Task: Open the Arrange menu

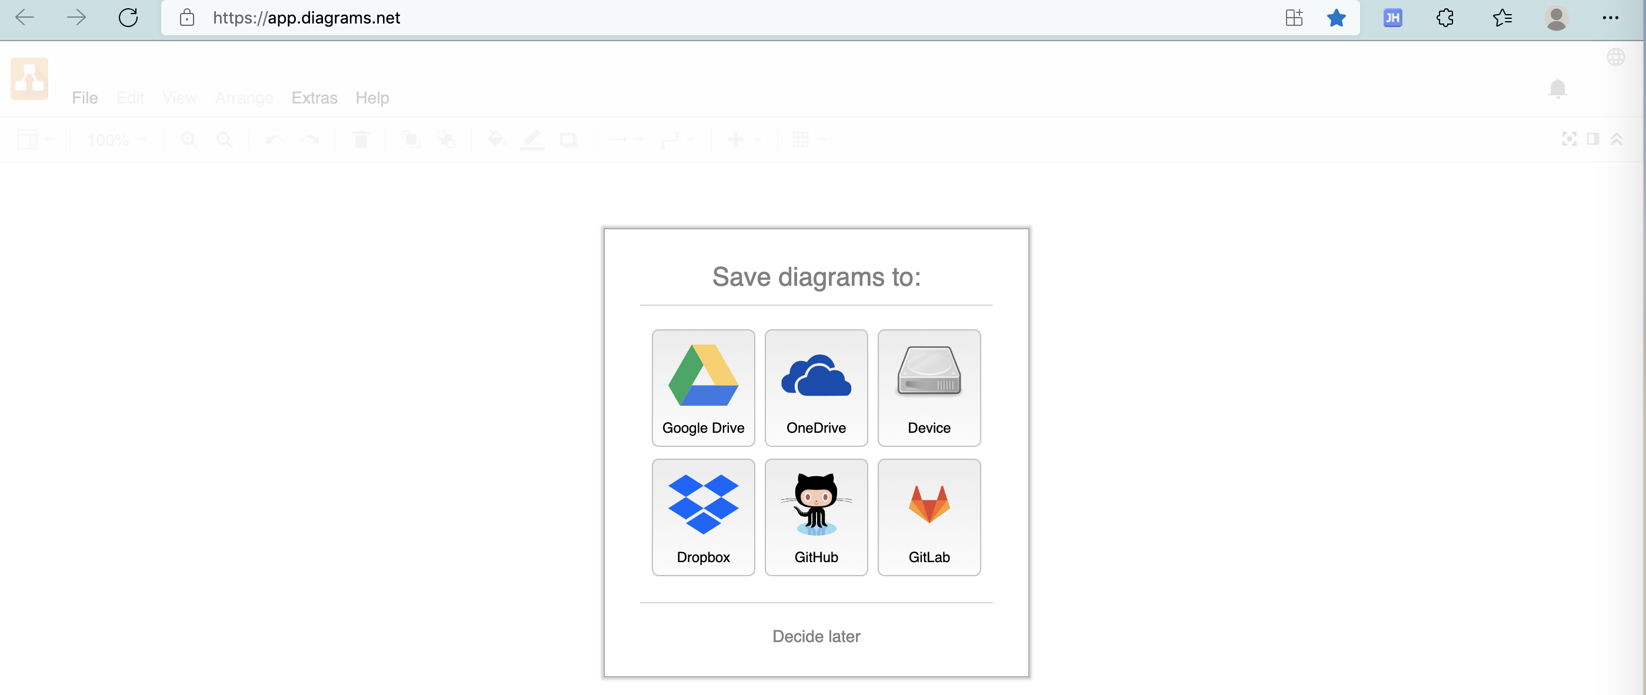Action: 244,98
